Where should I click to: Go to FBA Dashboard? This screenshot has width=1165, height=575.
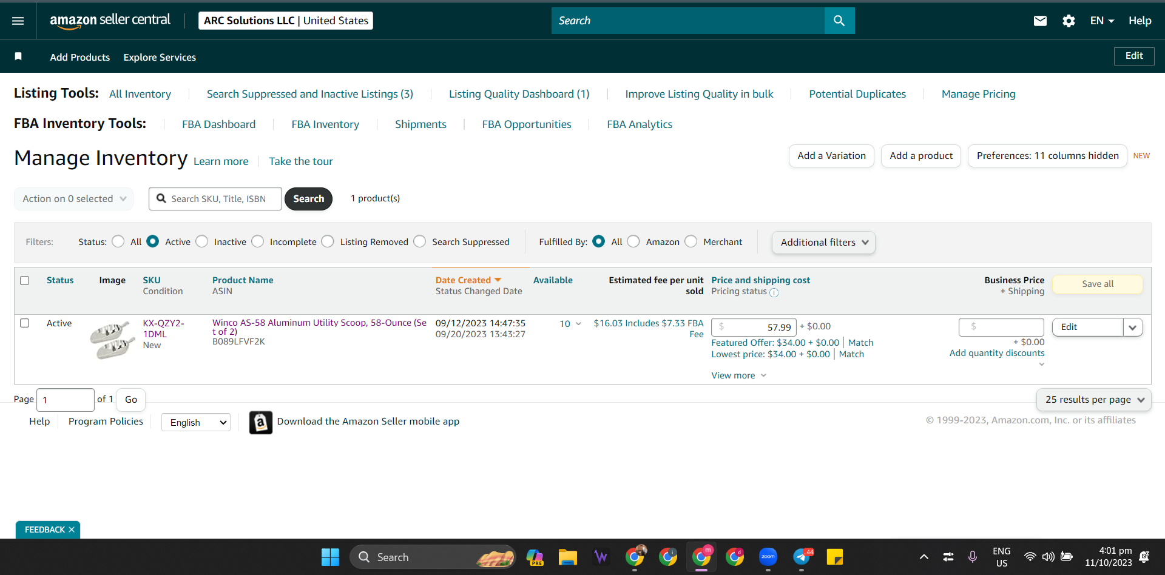219,124
